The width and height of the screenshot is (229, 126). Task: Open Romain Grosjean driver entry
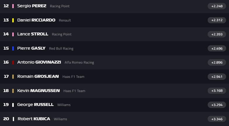click(38, 77)
